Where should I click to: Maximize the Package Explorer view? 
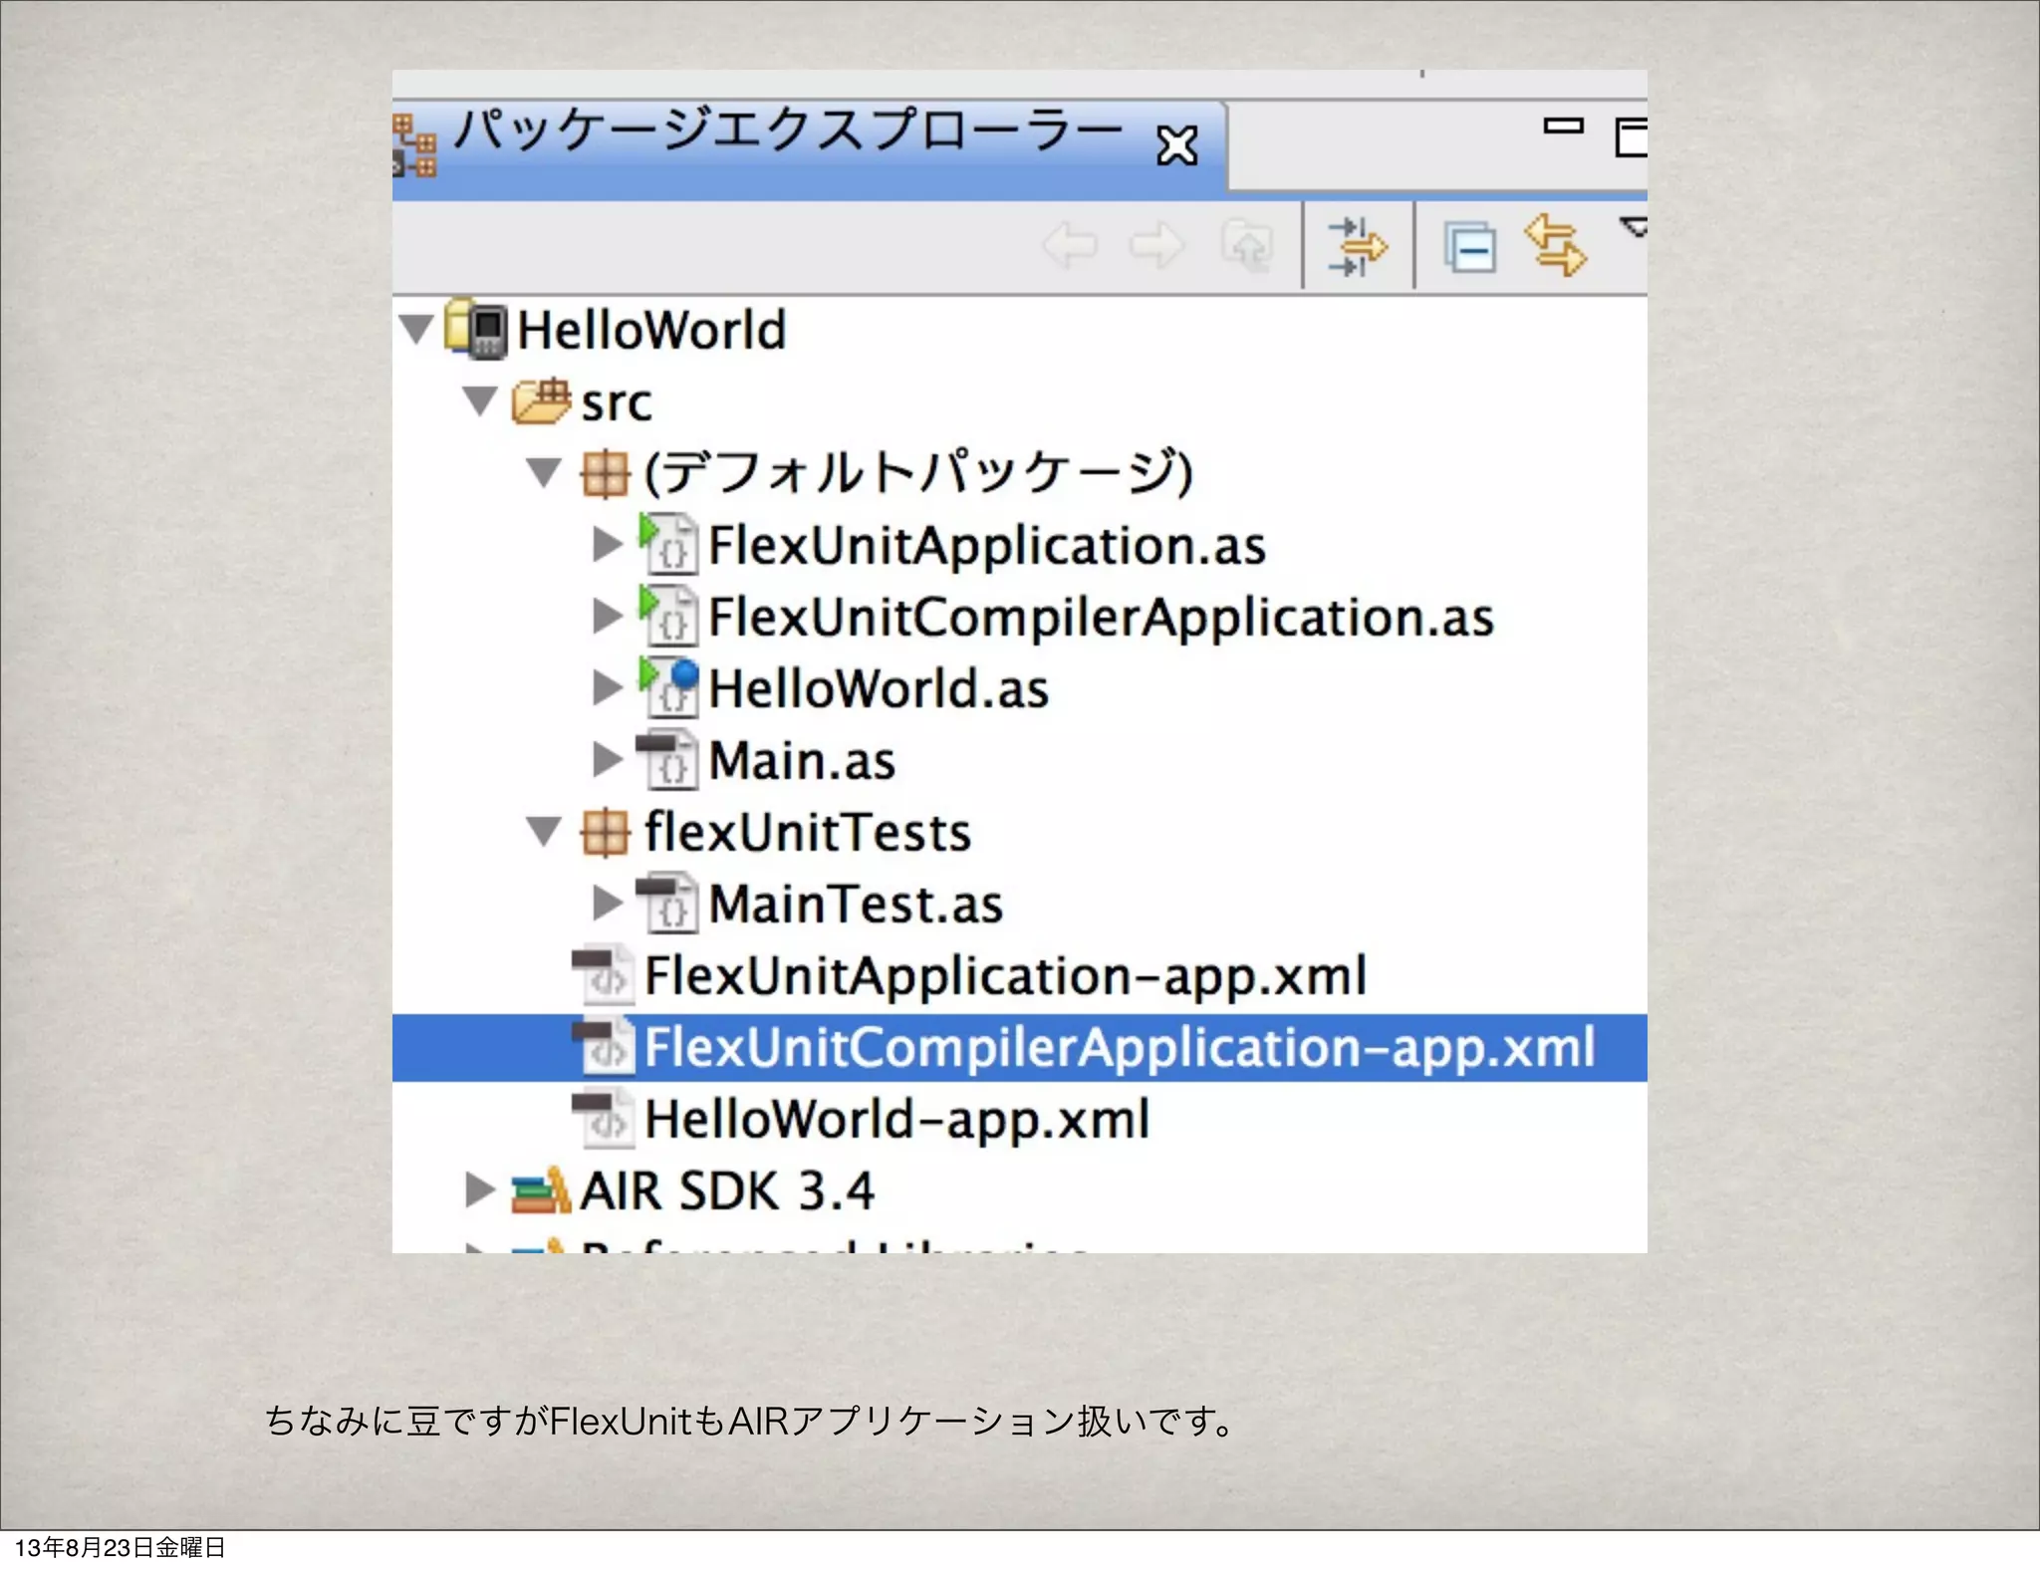point(1631,136)
